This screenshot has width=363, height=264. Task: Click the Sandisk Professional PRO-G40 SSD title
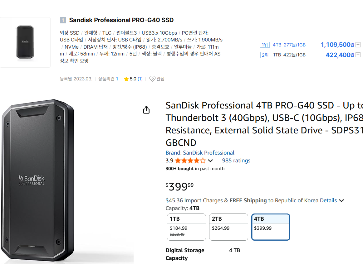click(121, 20)
